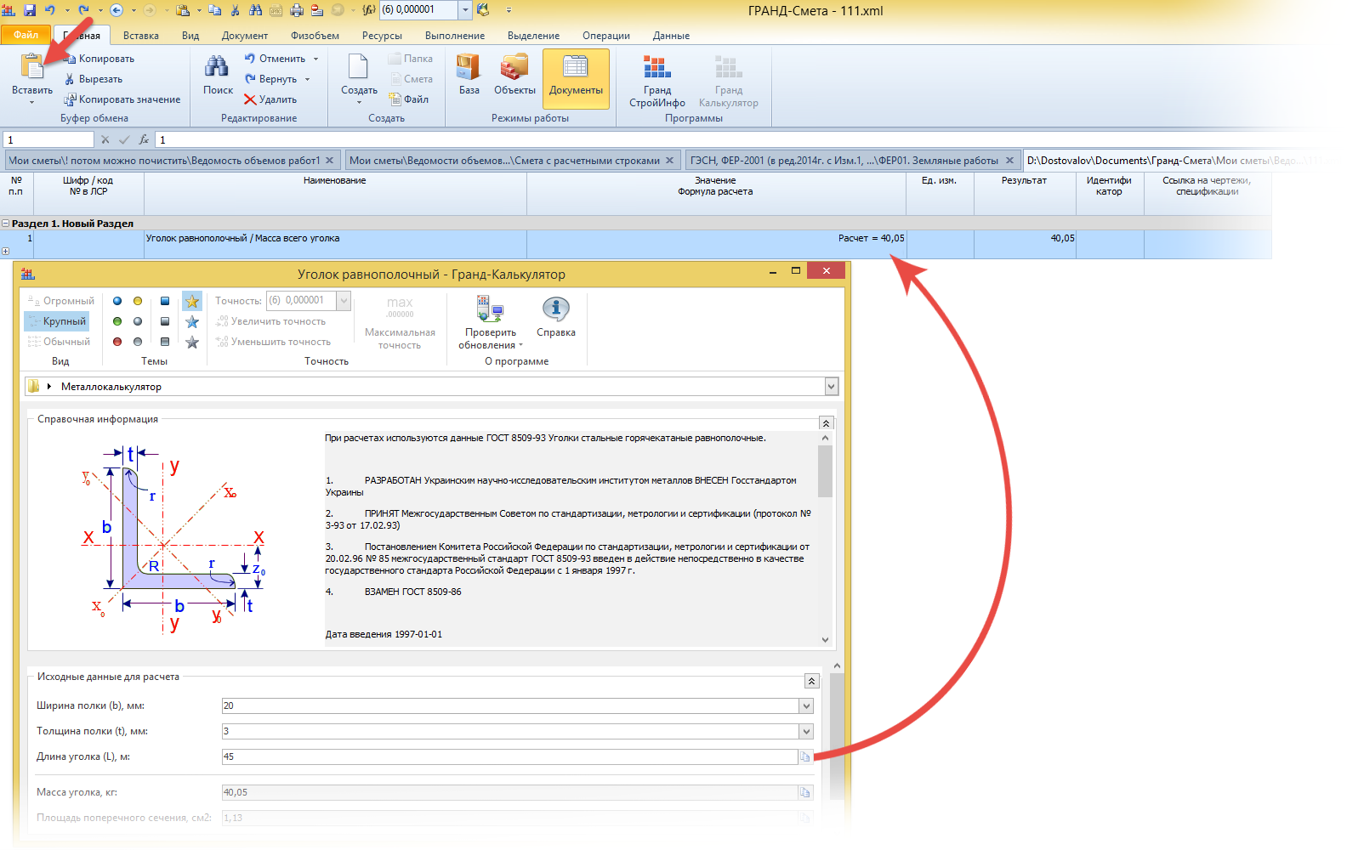Copy Длина уголка value with its copy icon
This screenshot has height=850, width=1364.
[804, 756]
